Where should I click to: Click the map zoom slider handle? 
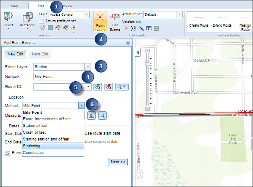click(148, 63)
